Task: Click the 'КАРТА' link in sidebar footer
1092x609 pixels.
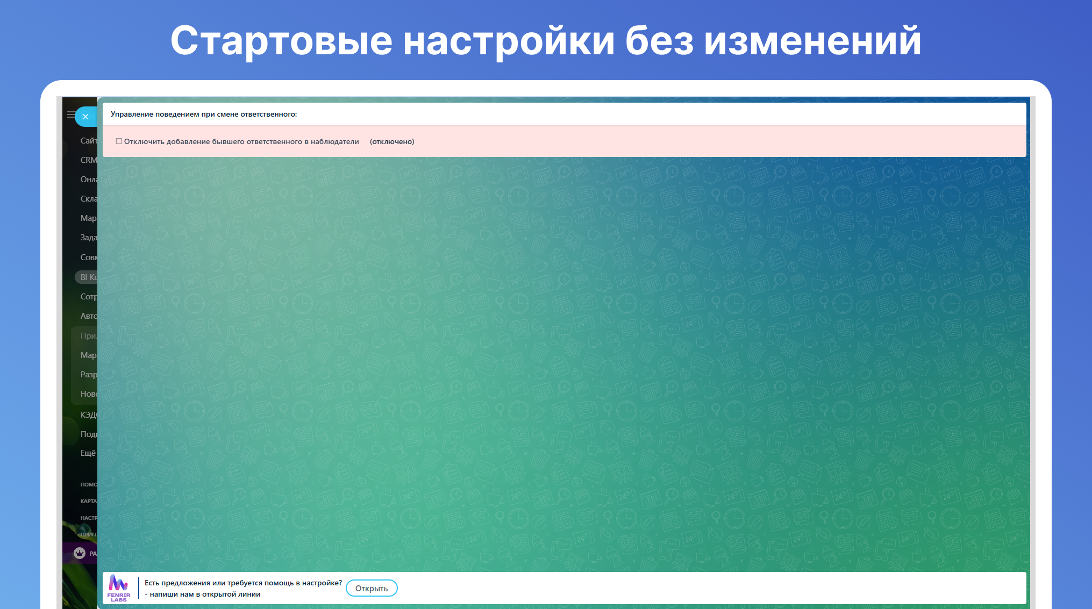Action: click(x=88, y=501)
